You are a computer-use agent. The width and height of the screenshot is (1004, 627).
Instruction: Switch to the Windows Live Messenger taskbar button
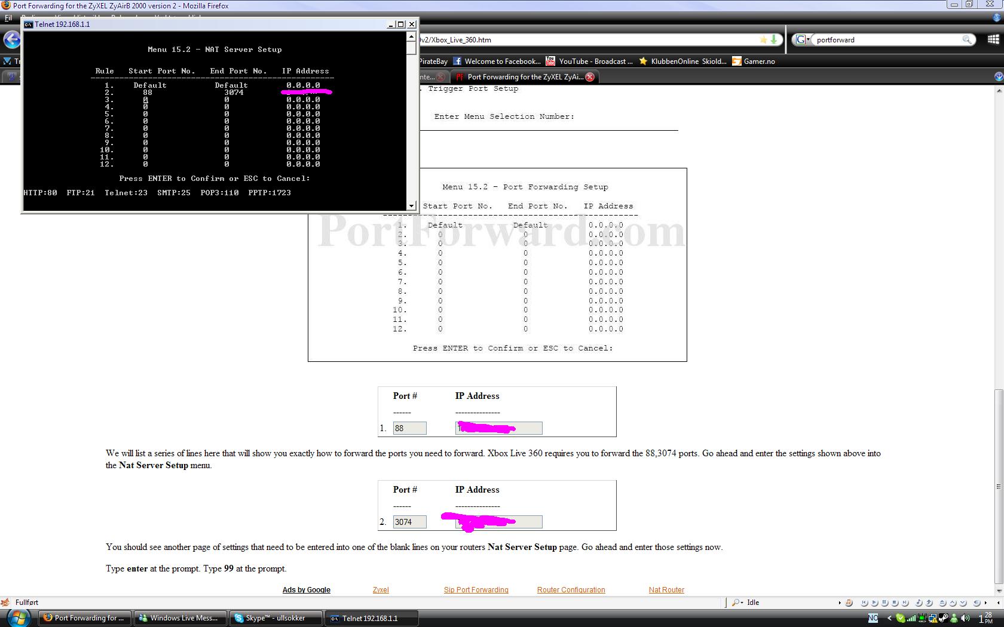click(x=180, y=618)
